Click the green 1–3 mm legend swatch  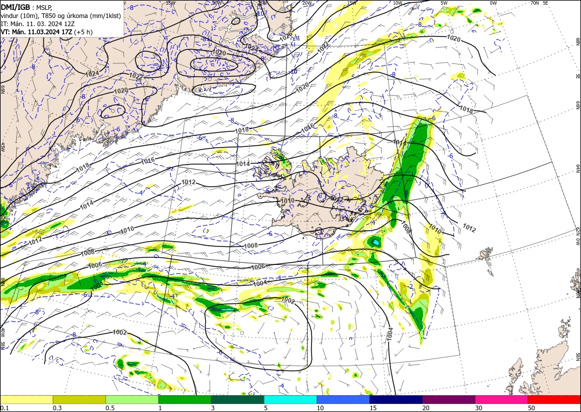point(185,399)
